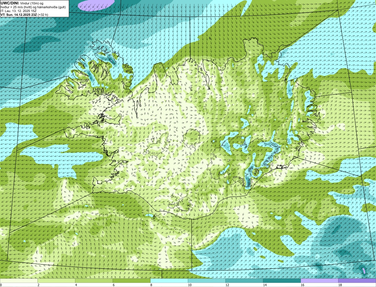Click the line 'hviður > 25 m/s (hvítt) og hámarkshviða (gult)'
376x287 pixels.
(33, 7)
